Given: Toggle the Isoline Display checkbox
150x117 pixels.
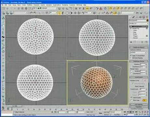Looking at the screenshot, I should 131,97.
